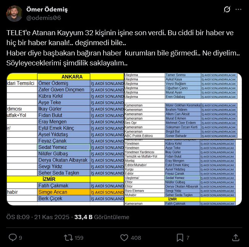Screen dimensions: 249x247
Task: Open Grok explanation for this post
Action: [227, 10]
